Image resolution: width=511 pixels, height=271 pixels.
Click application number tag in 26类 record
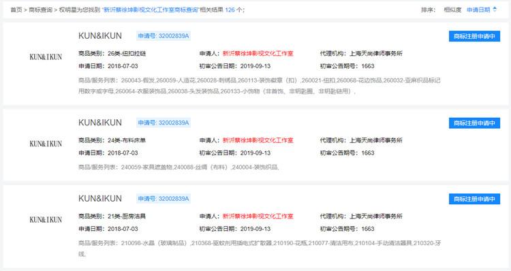(164, 36)
